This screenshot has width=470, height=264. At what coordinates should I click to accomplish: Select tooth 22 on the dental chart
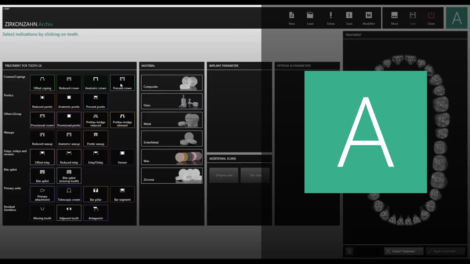[x=421, y=63]
